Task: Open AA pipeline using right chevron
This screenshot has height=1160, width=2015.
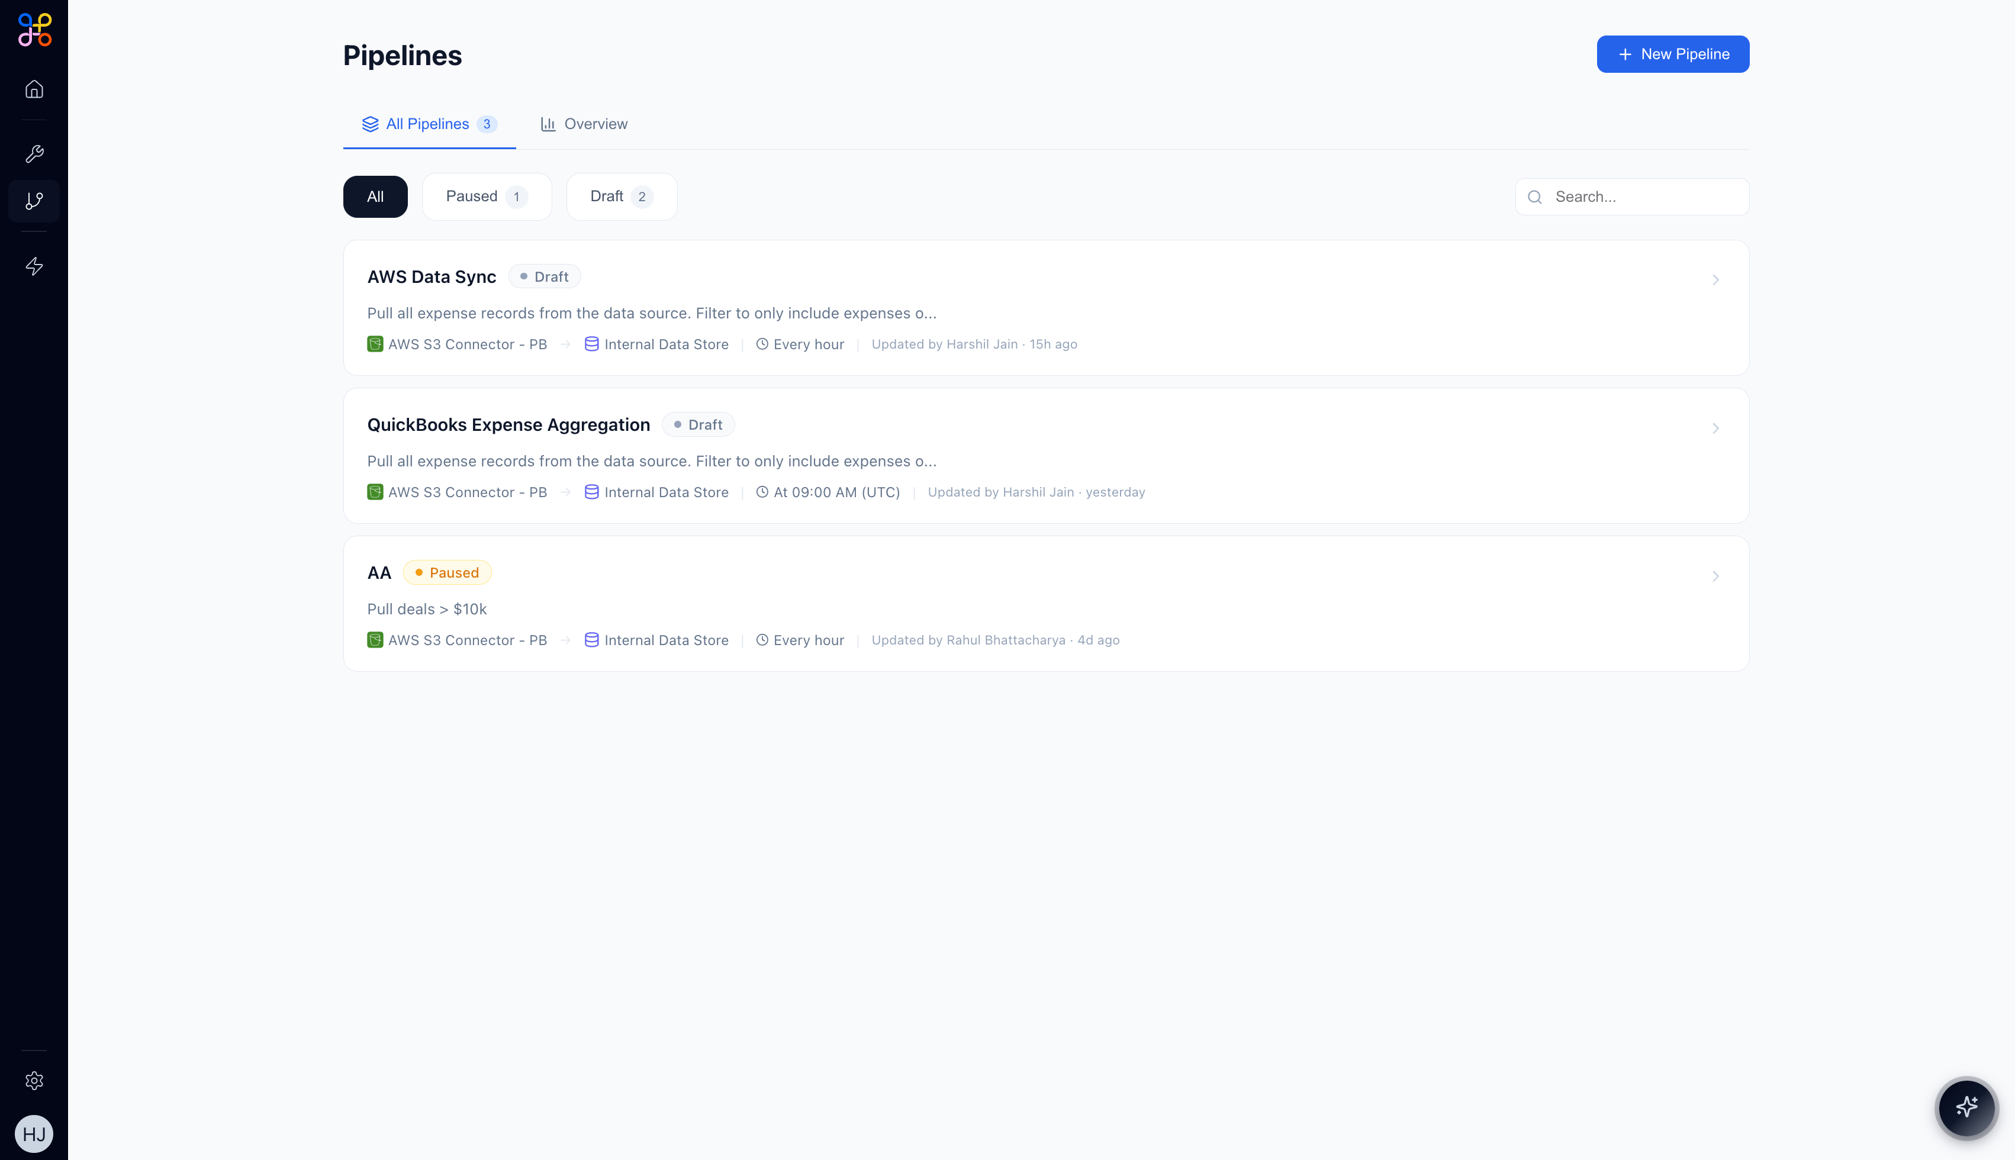Action: (x=1715, y=576)
